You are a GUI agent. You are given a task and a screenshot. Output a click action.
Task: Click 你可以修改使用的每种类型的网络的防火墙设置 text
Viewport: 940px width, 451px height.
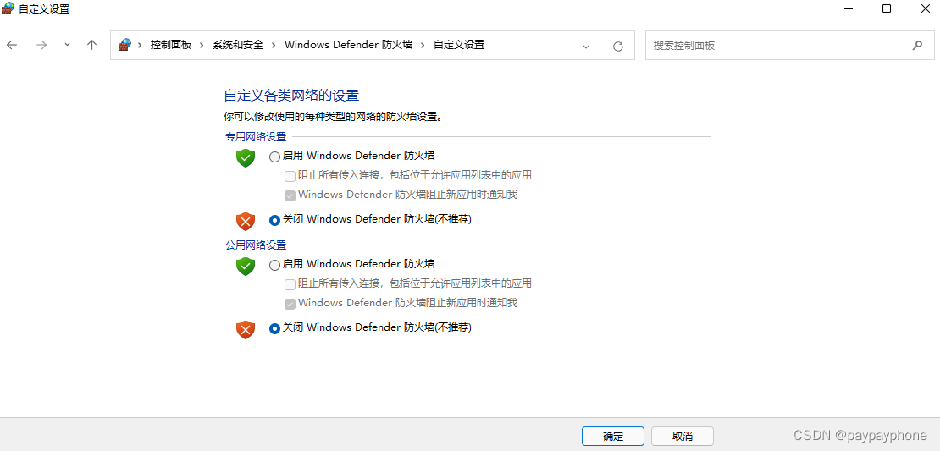pos(333,116)
